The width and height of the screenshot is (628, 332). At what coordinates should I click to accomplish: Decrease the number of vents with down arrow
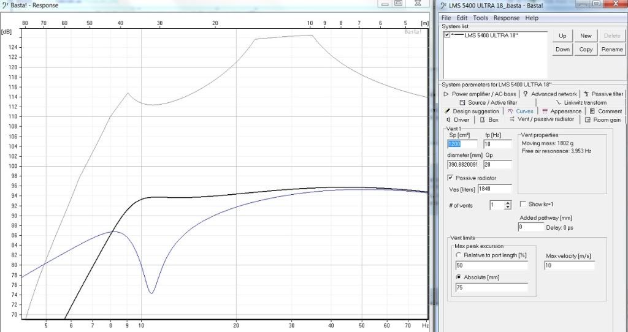[508, 207]
